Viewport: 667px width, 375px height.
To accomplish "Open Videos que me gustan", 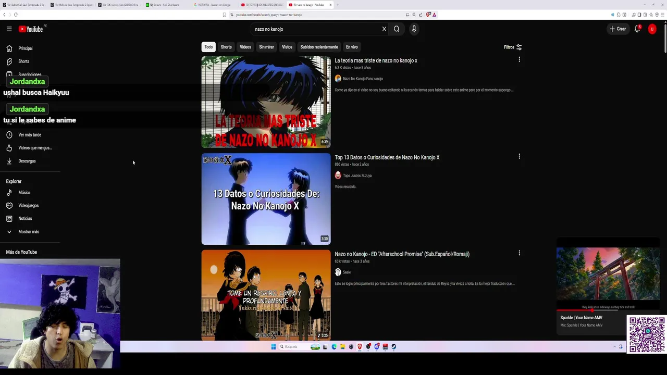I will pyautogui.click(x=35, y=148).
